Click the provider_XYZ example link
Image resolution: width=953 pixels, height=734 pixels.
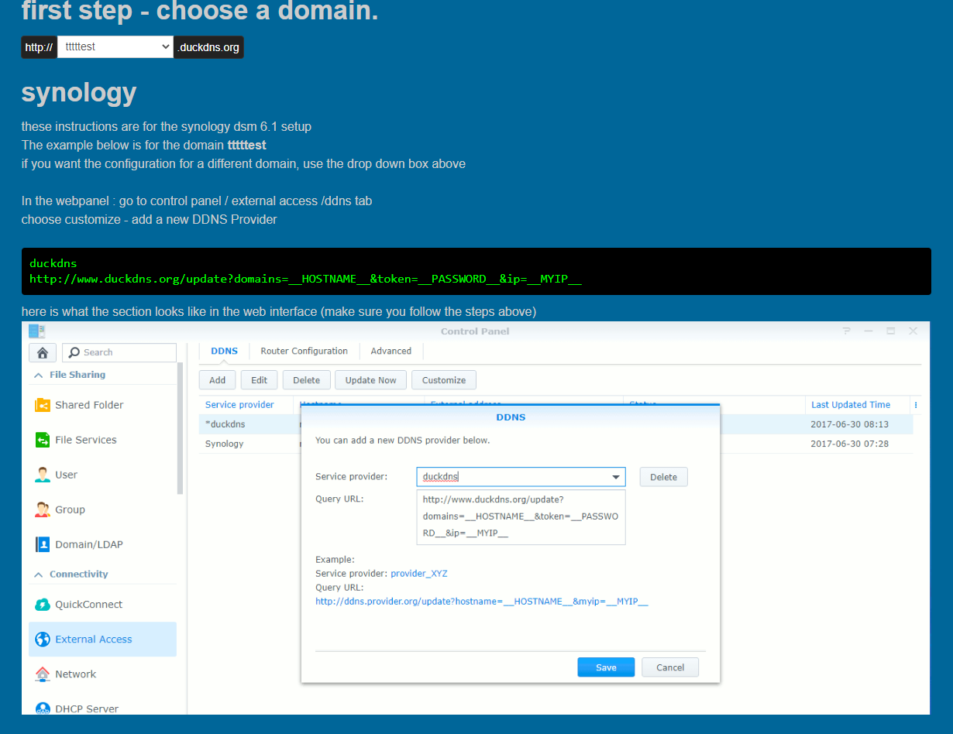(x=419, y=574)
